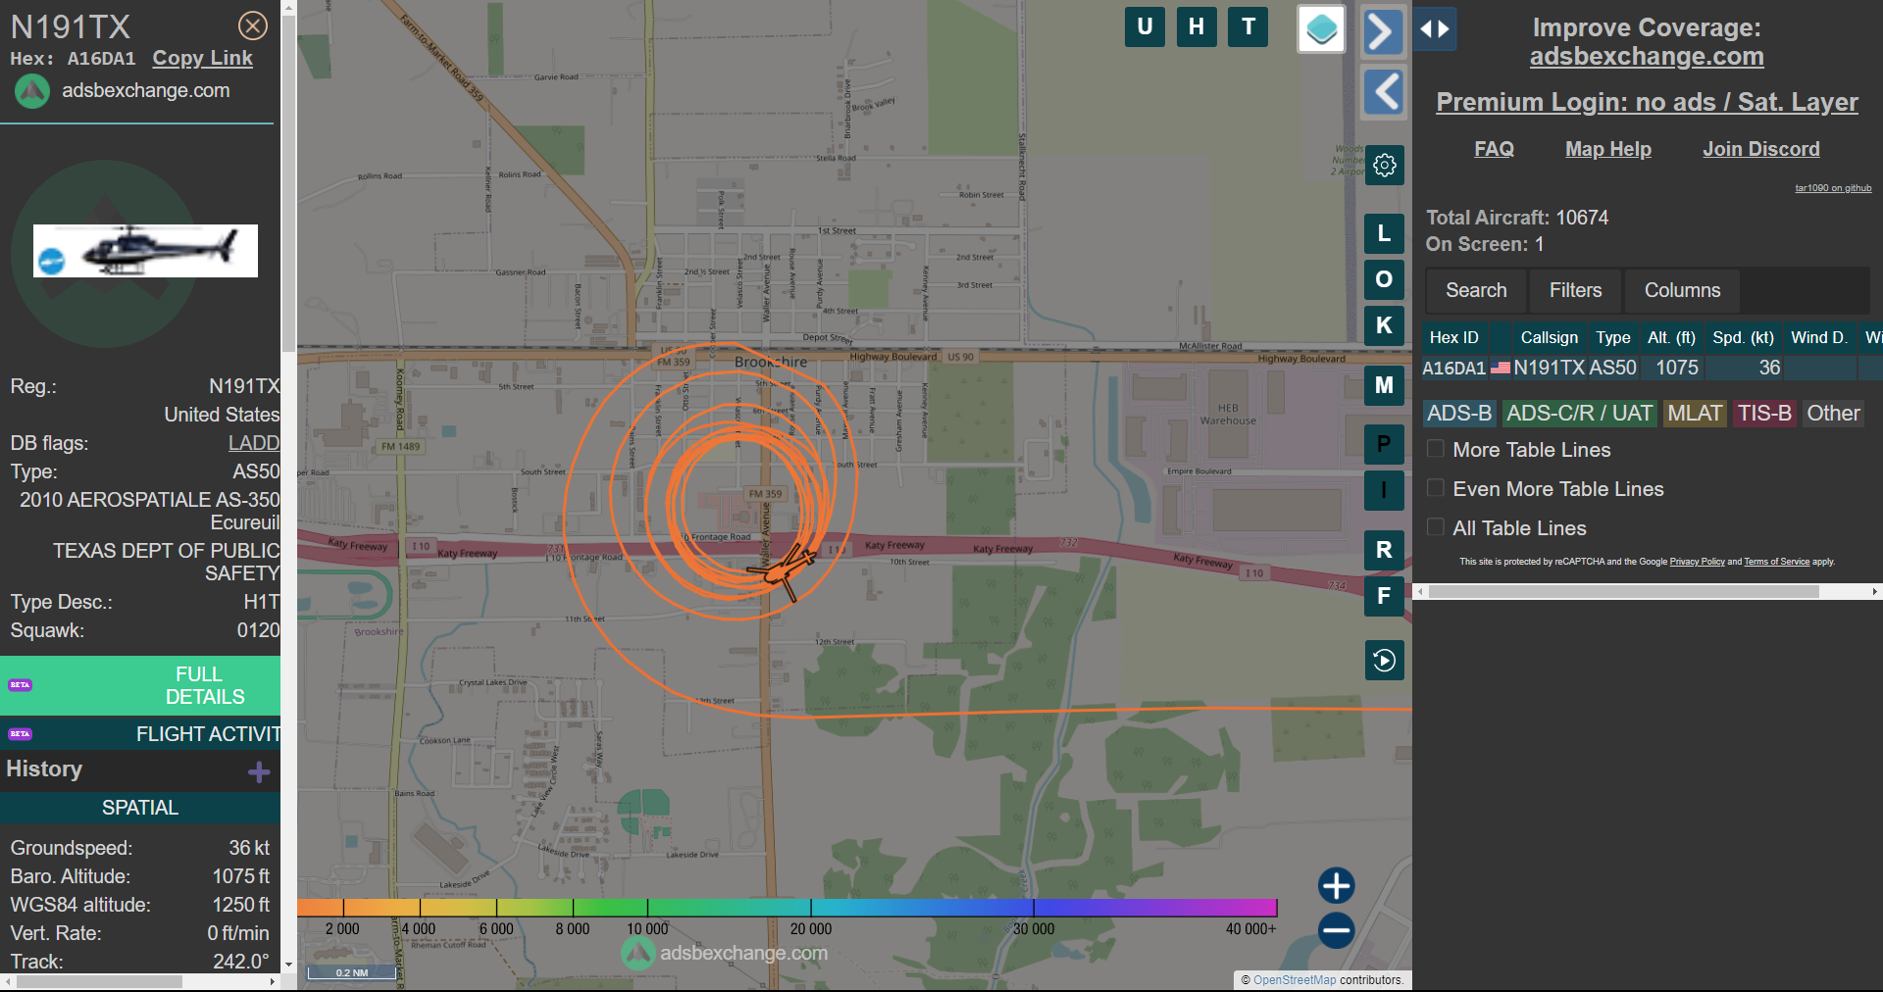Sort table by Type column

1612,337
